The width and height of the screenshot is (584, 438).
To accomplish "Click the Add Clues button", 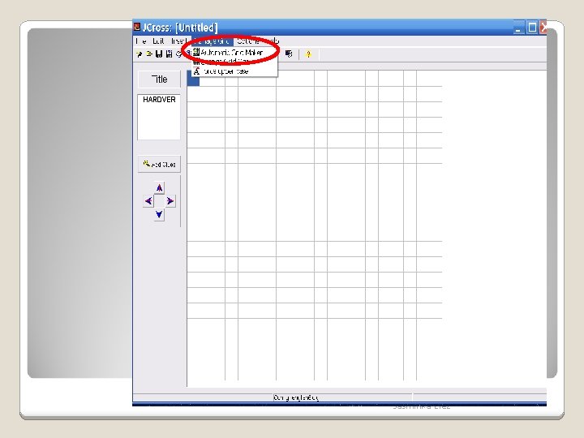I will (x=159, y=164).
